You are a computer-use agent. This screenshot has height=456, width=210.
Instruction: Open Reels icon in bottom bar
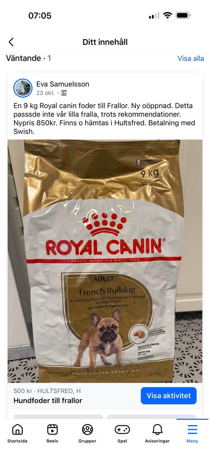click(x=52, y=429)
